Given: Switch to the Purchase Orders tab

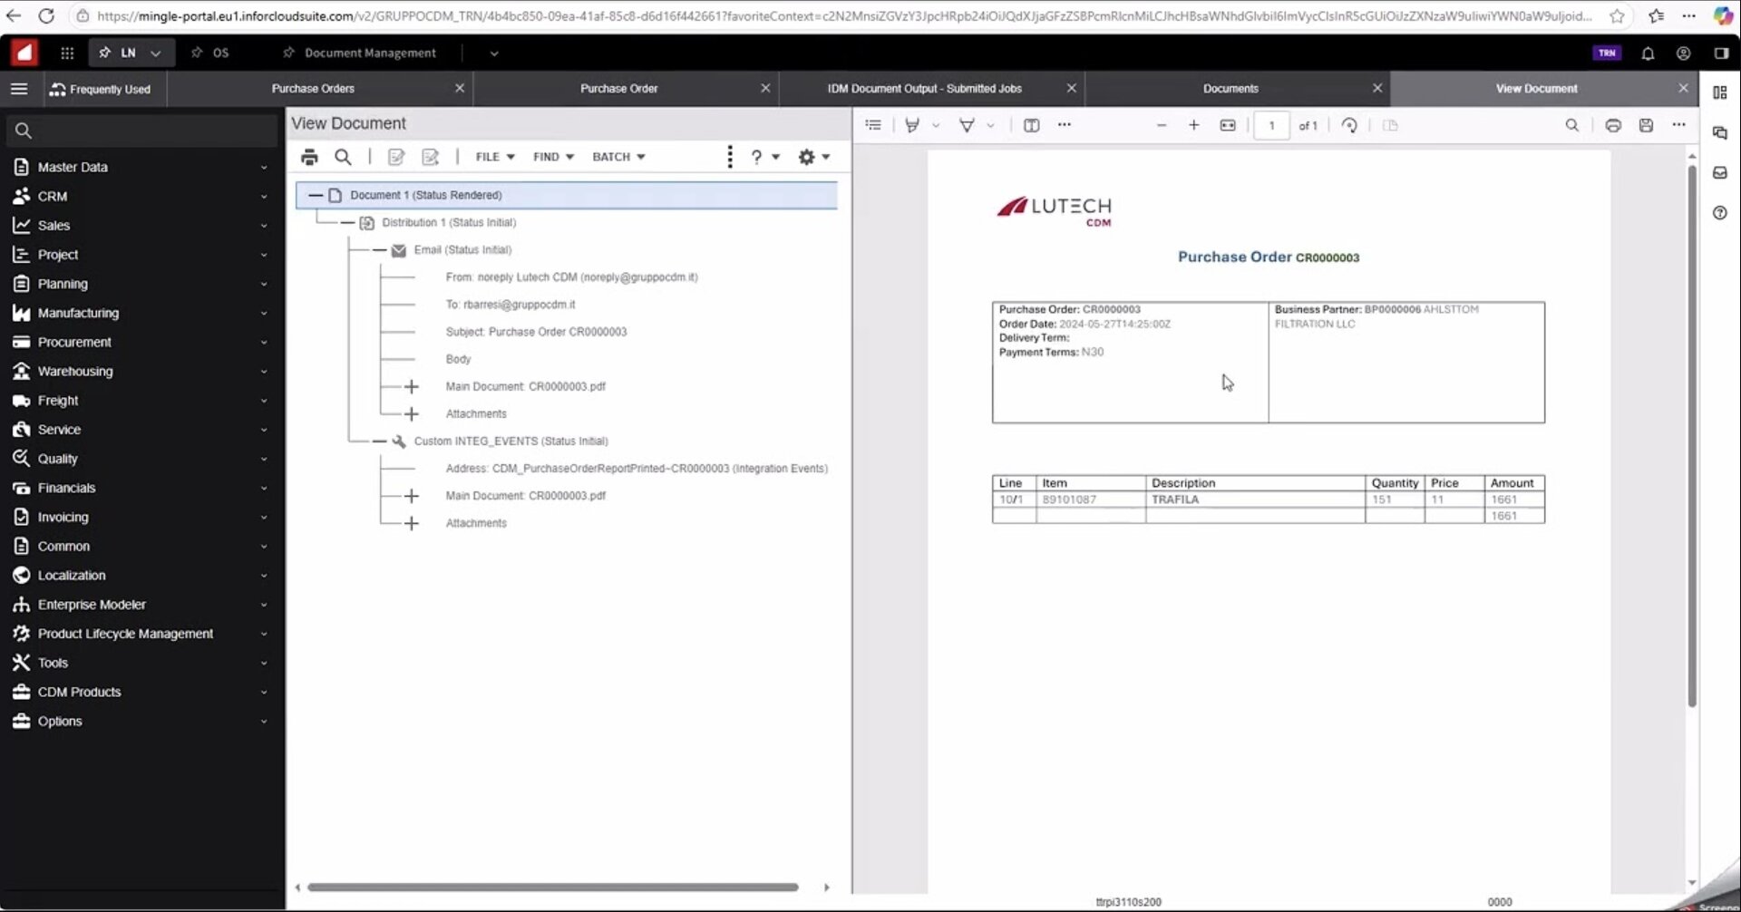Looking at the screenshot, I should tap(313, 89).
